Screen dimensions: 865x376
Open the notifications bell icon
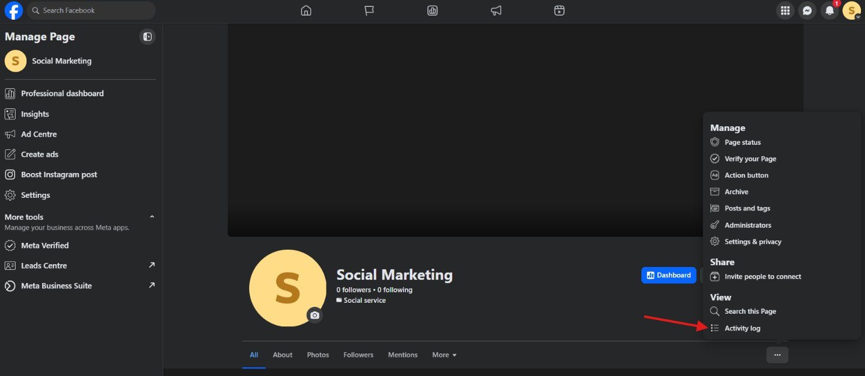(x=829, y=10)
